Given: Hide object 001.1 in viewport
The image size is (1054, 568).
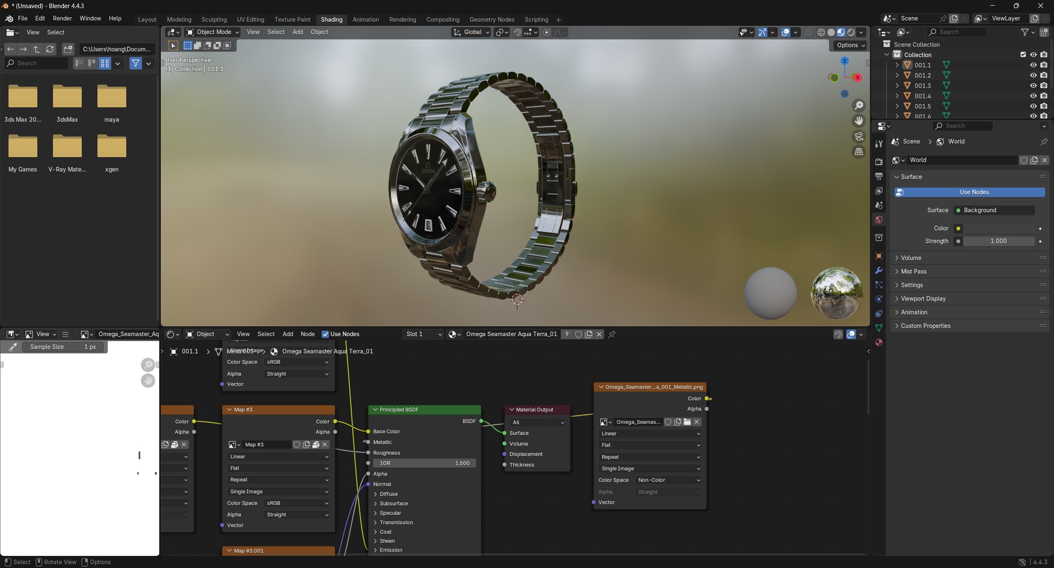Looking at the screenshot, I should pyautogui.click(x=1033, y=65).
